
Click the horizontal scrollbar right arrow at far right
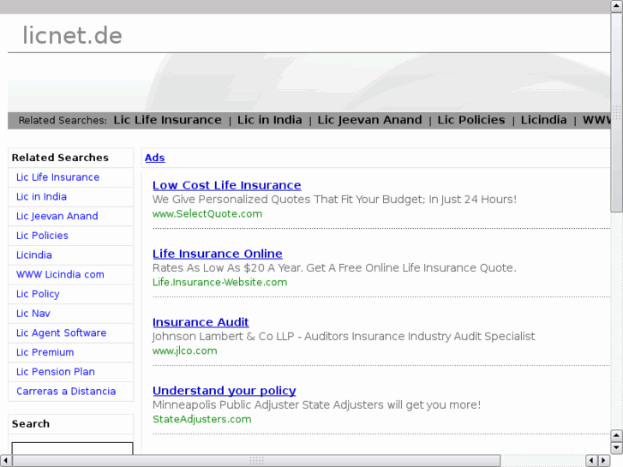(x=604, y=460)
